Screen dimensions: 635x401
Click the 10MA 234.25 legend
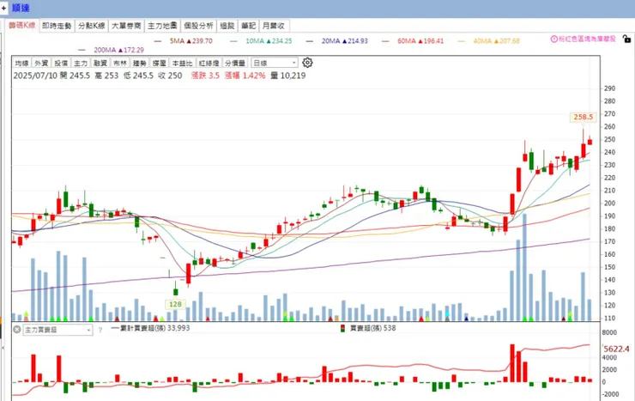[261, 41]
